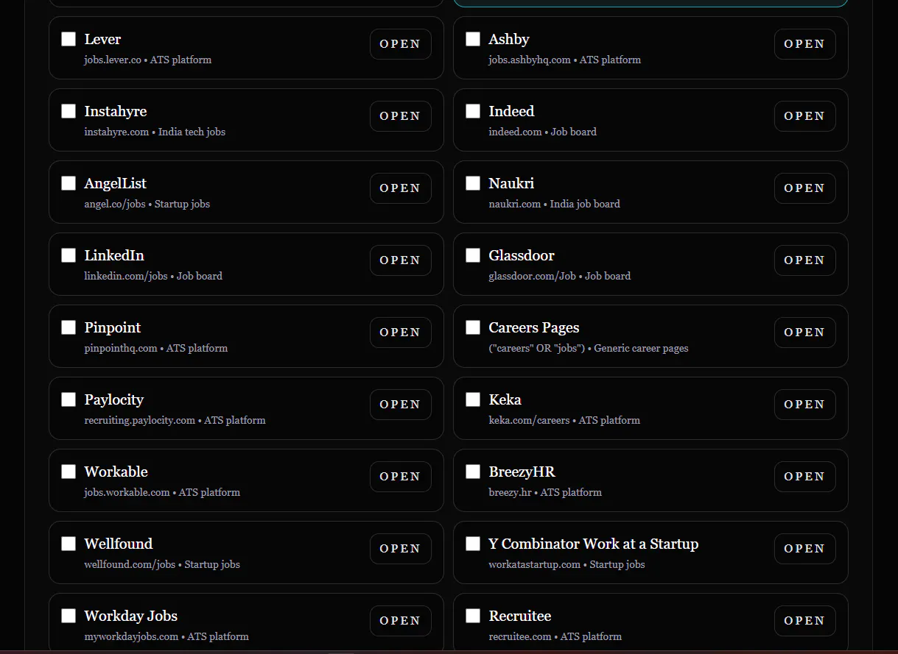The width and height of the screenshot is (898, 654).
Task: Click the text 'breezy.hr • ATS platform'
Action: (545, 492)
